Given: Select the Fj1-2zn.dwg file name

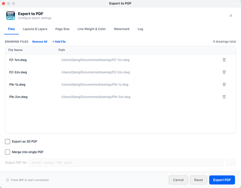Looking at the screenshot, I should click(x=18, y=72).
